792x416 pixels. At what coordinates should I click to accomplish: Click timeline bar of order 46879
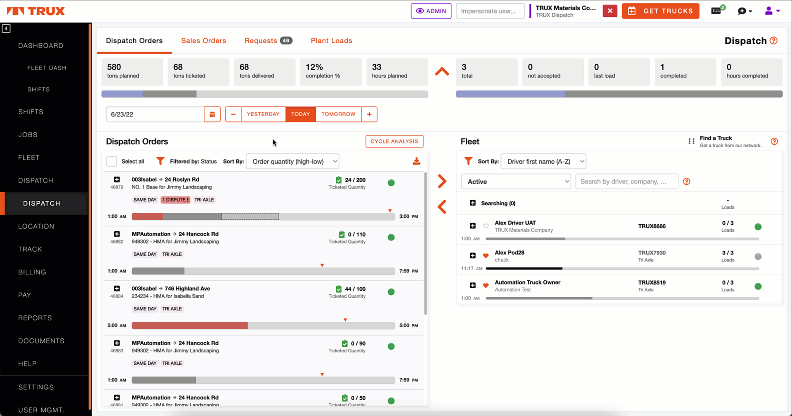click(x=263, y=216)
